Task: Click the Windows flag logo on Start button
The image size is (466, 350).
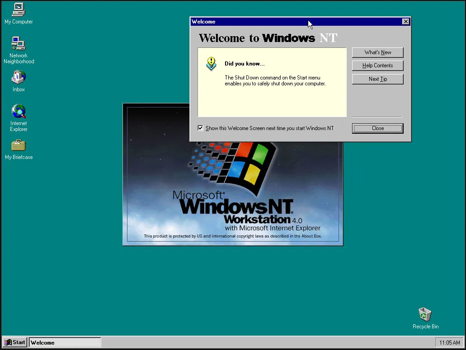Action: point(8,342)
